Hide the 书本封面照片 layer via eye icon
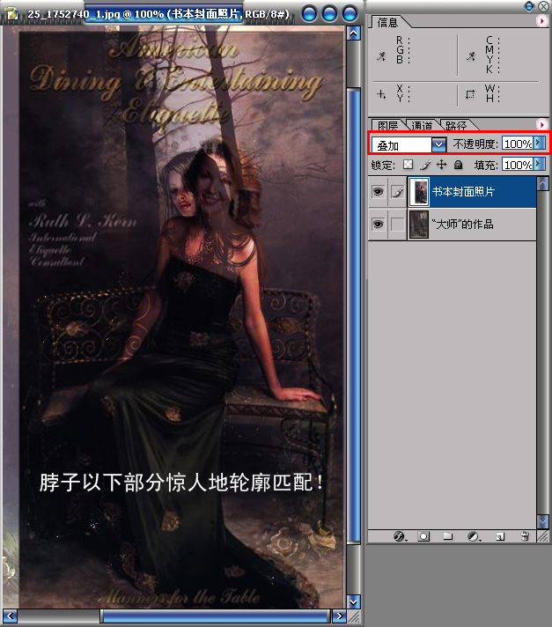The height and width of the screenshot is (627, 552). (378, 192)
